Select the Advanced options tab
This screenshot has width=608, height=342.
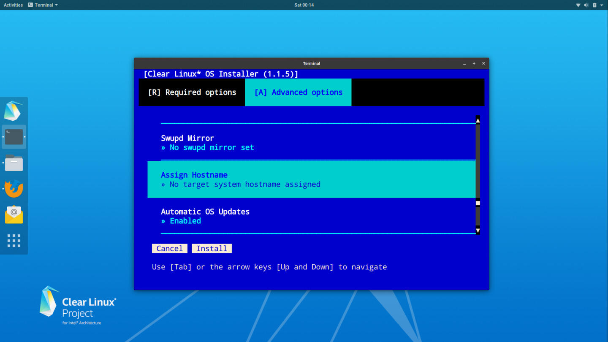pos(298,92)
